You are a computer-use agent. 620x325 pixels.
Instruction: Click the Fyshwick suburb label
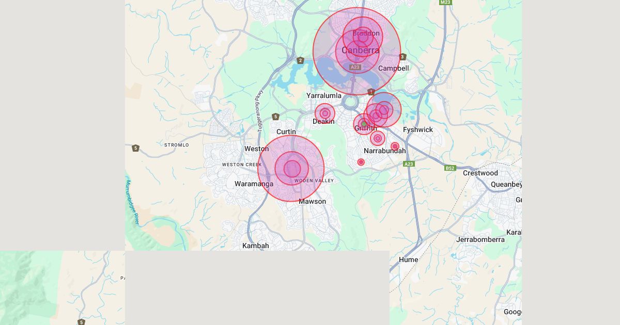coord(417,130)
